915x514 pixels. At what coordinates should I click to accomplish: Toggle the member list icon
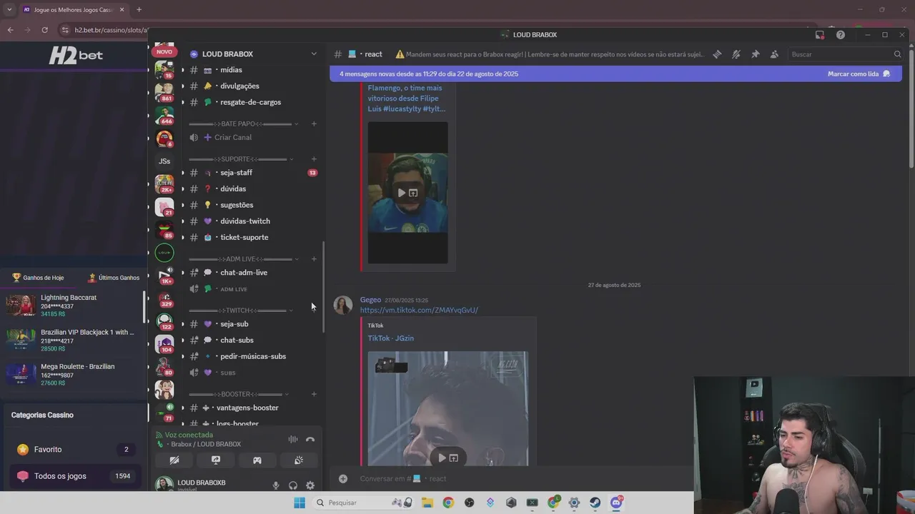tap(774, 54)
